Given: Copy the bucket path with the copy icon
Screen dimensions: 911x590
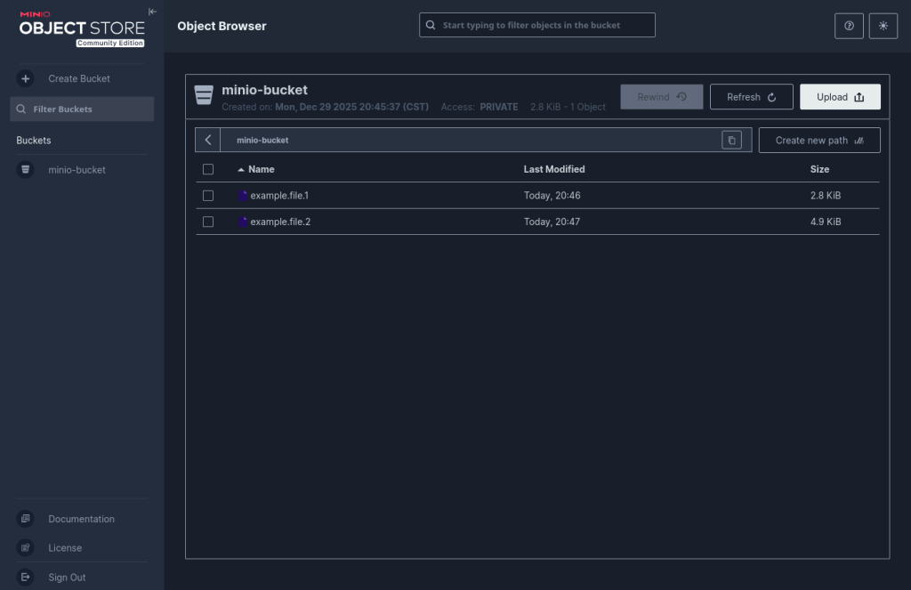Looking at the screenshot, I should pyautogui.click(x=731, y=141).
